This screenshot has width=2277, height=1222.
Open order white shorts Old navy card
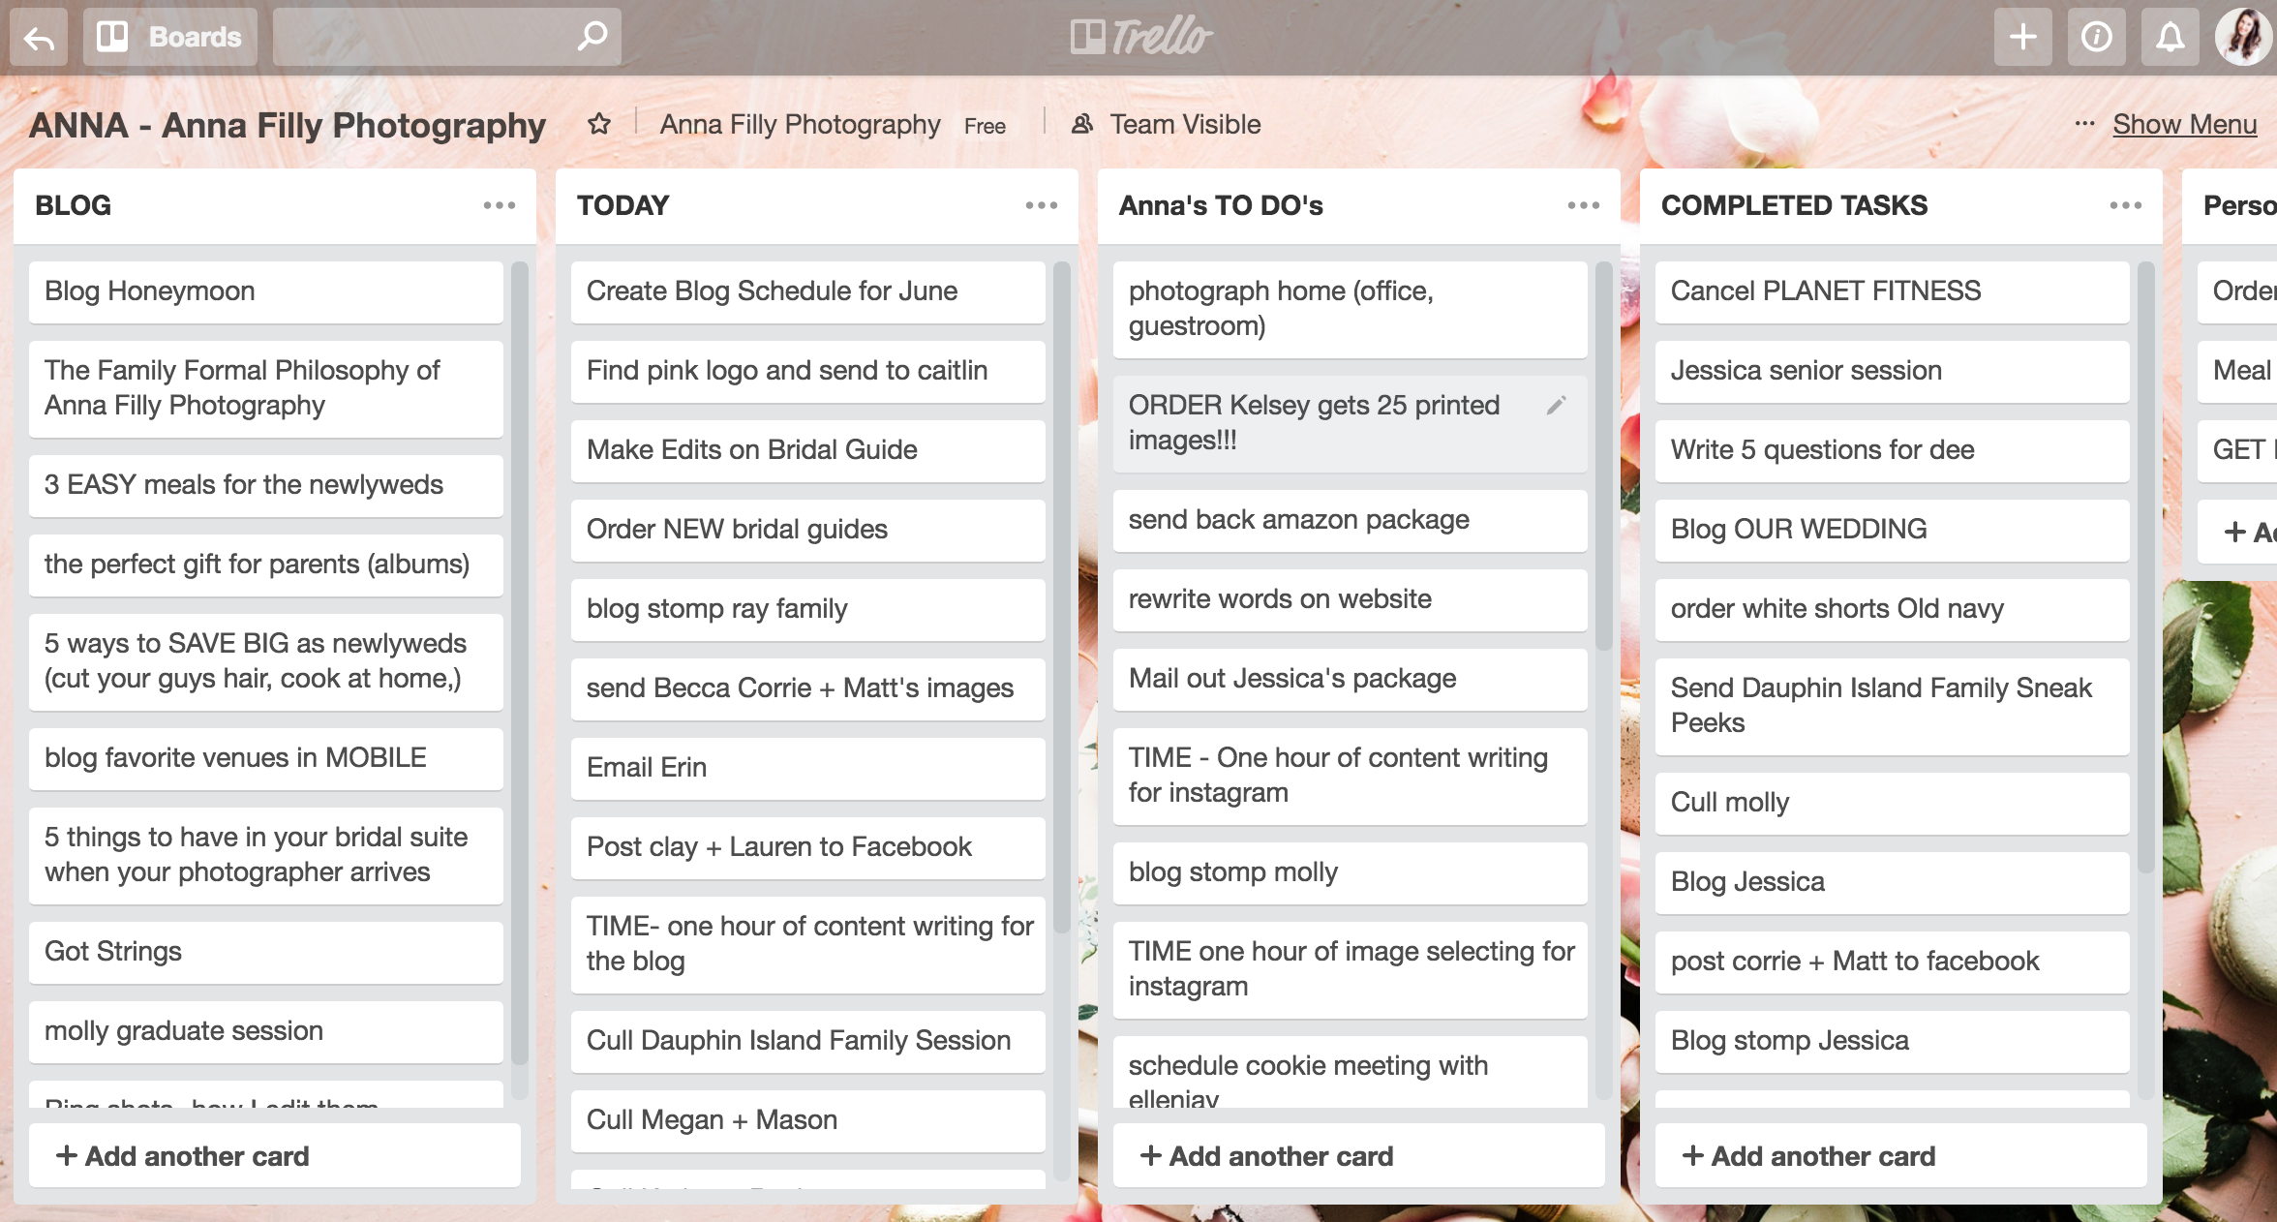coord(1893,609)
